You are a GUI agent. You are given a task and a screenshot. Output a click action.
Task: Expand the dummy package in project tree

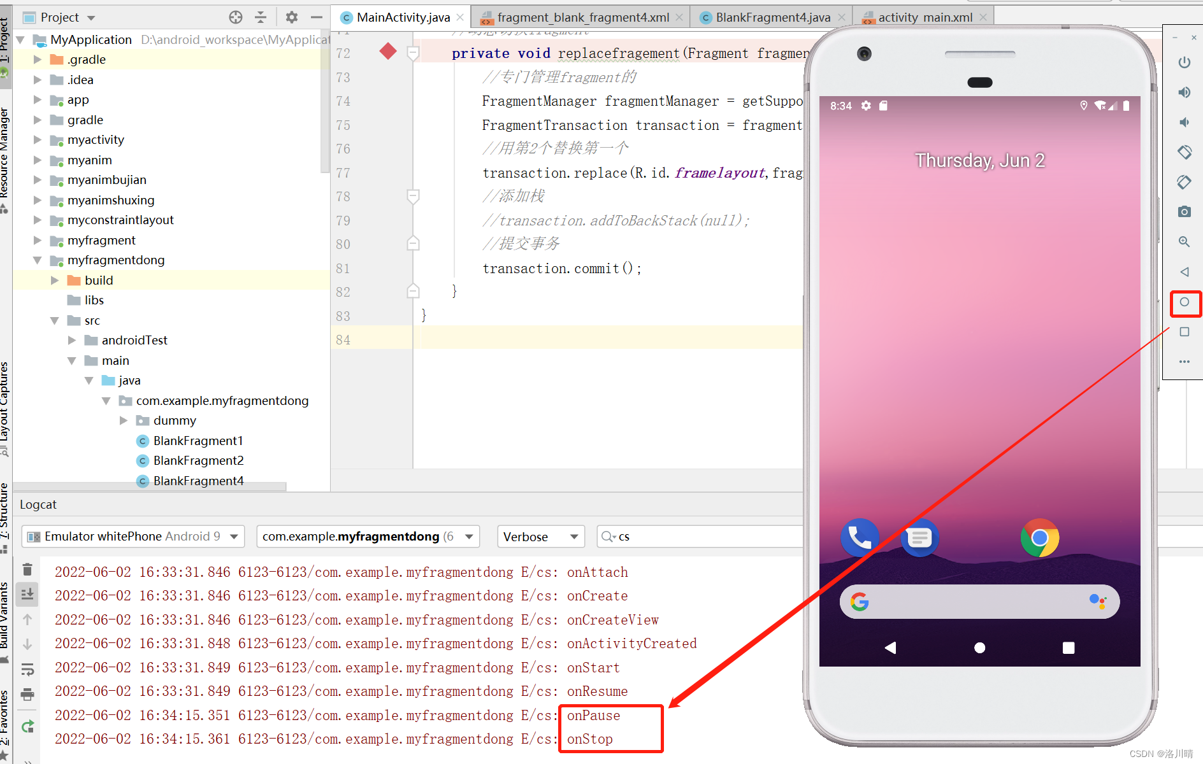point(123,420)
